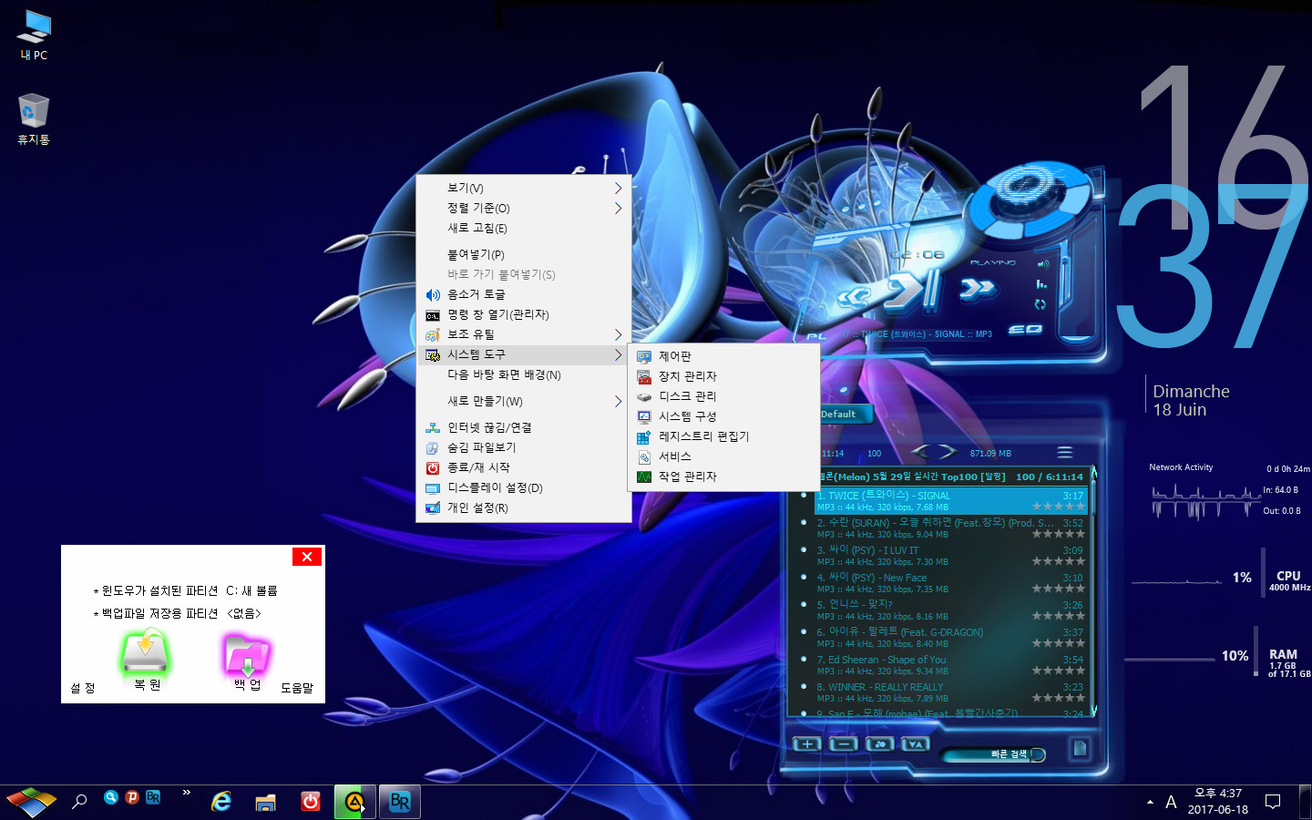Open Settings (설정) in backup tool

83,688
